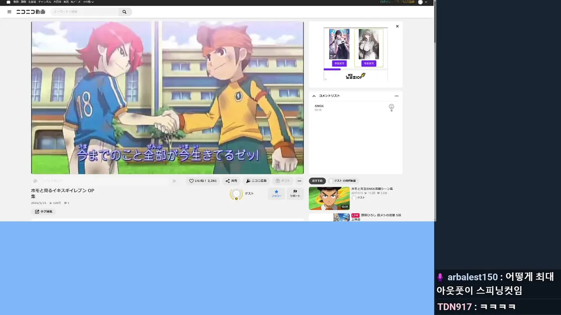Open the 13:31 recommended video thumbnail

329,198
